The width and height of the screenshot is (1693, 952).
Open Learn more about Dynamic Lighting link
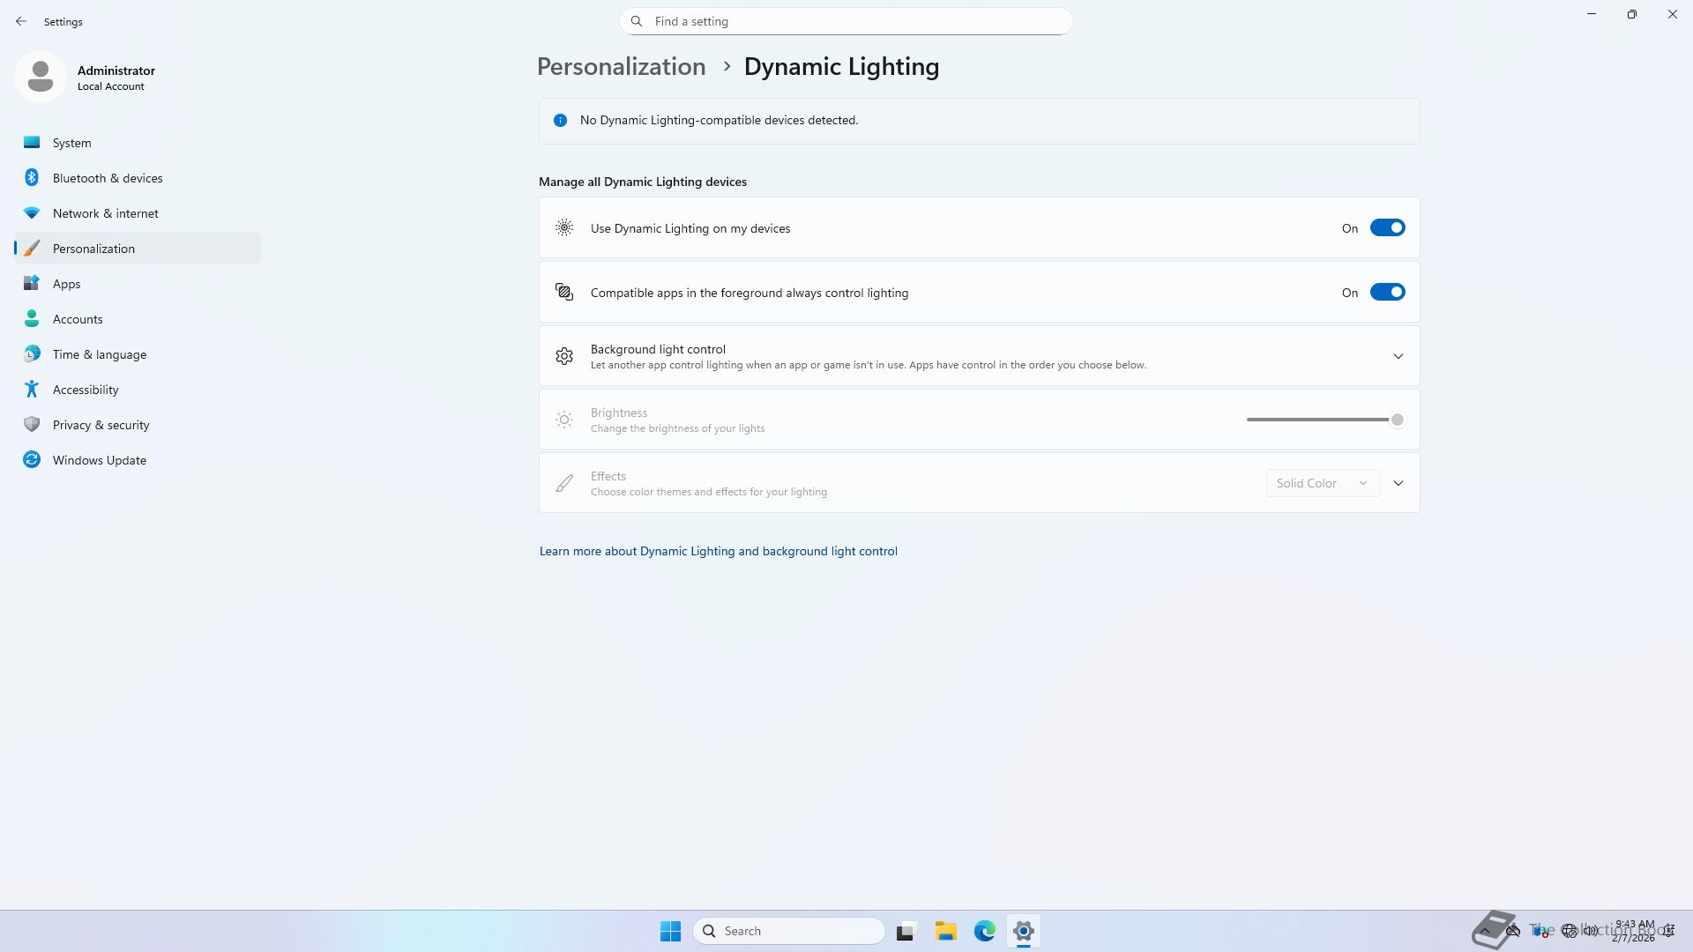pyautogui.click(x=718, y=551)
